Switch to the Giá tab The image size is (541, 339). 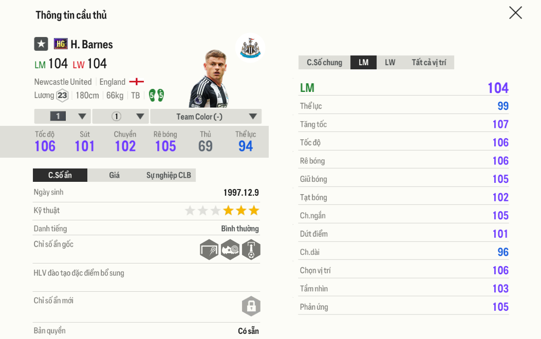point(114,175)
